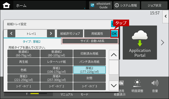Select 再生紙 paper type
Screen dimensions: 169x99
point(24,62)
